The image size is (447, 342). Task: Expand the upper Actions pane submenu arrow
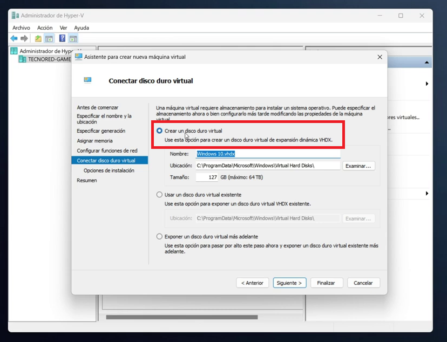pyautogui.click(x=427, y=84)
